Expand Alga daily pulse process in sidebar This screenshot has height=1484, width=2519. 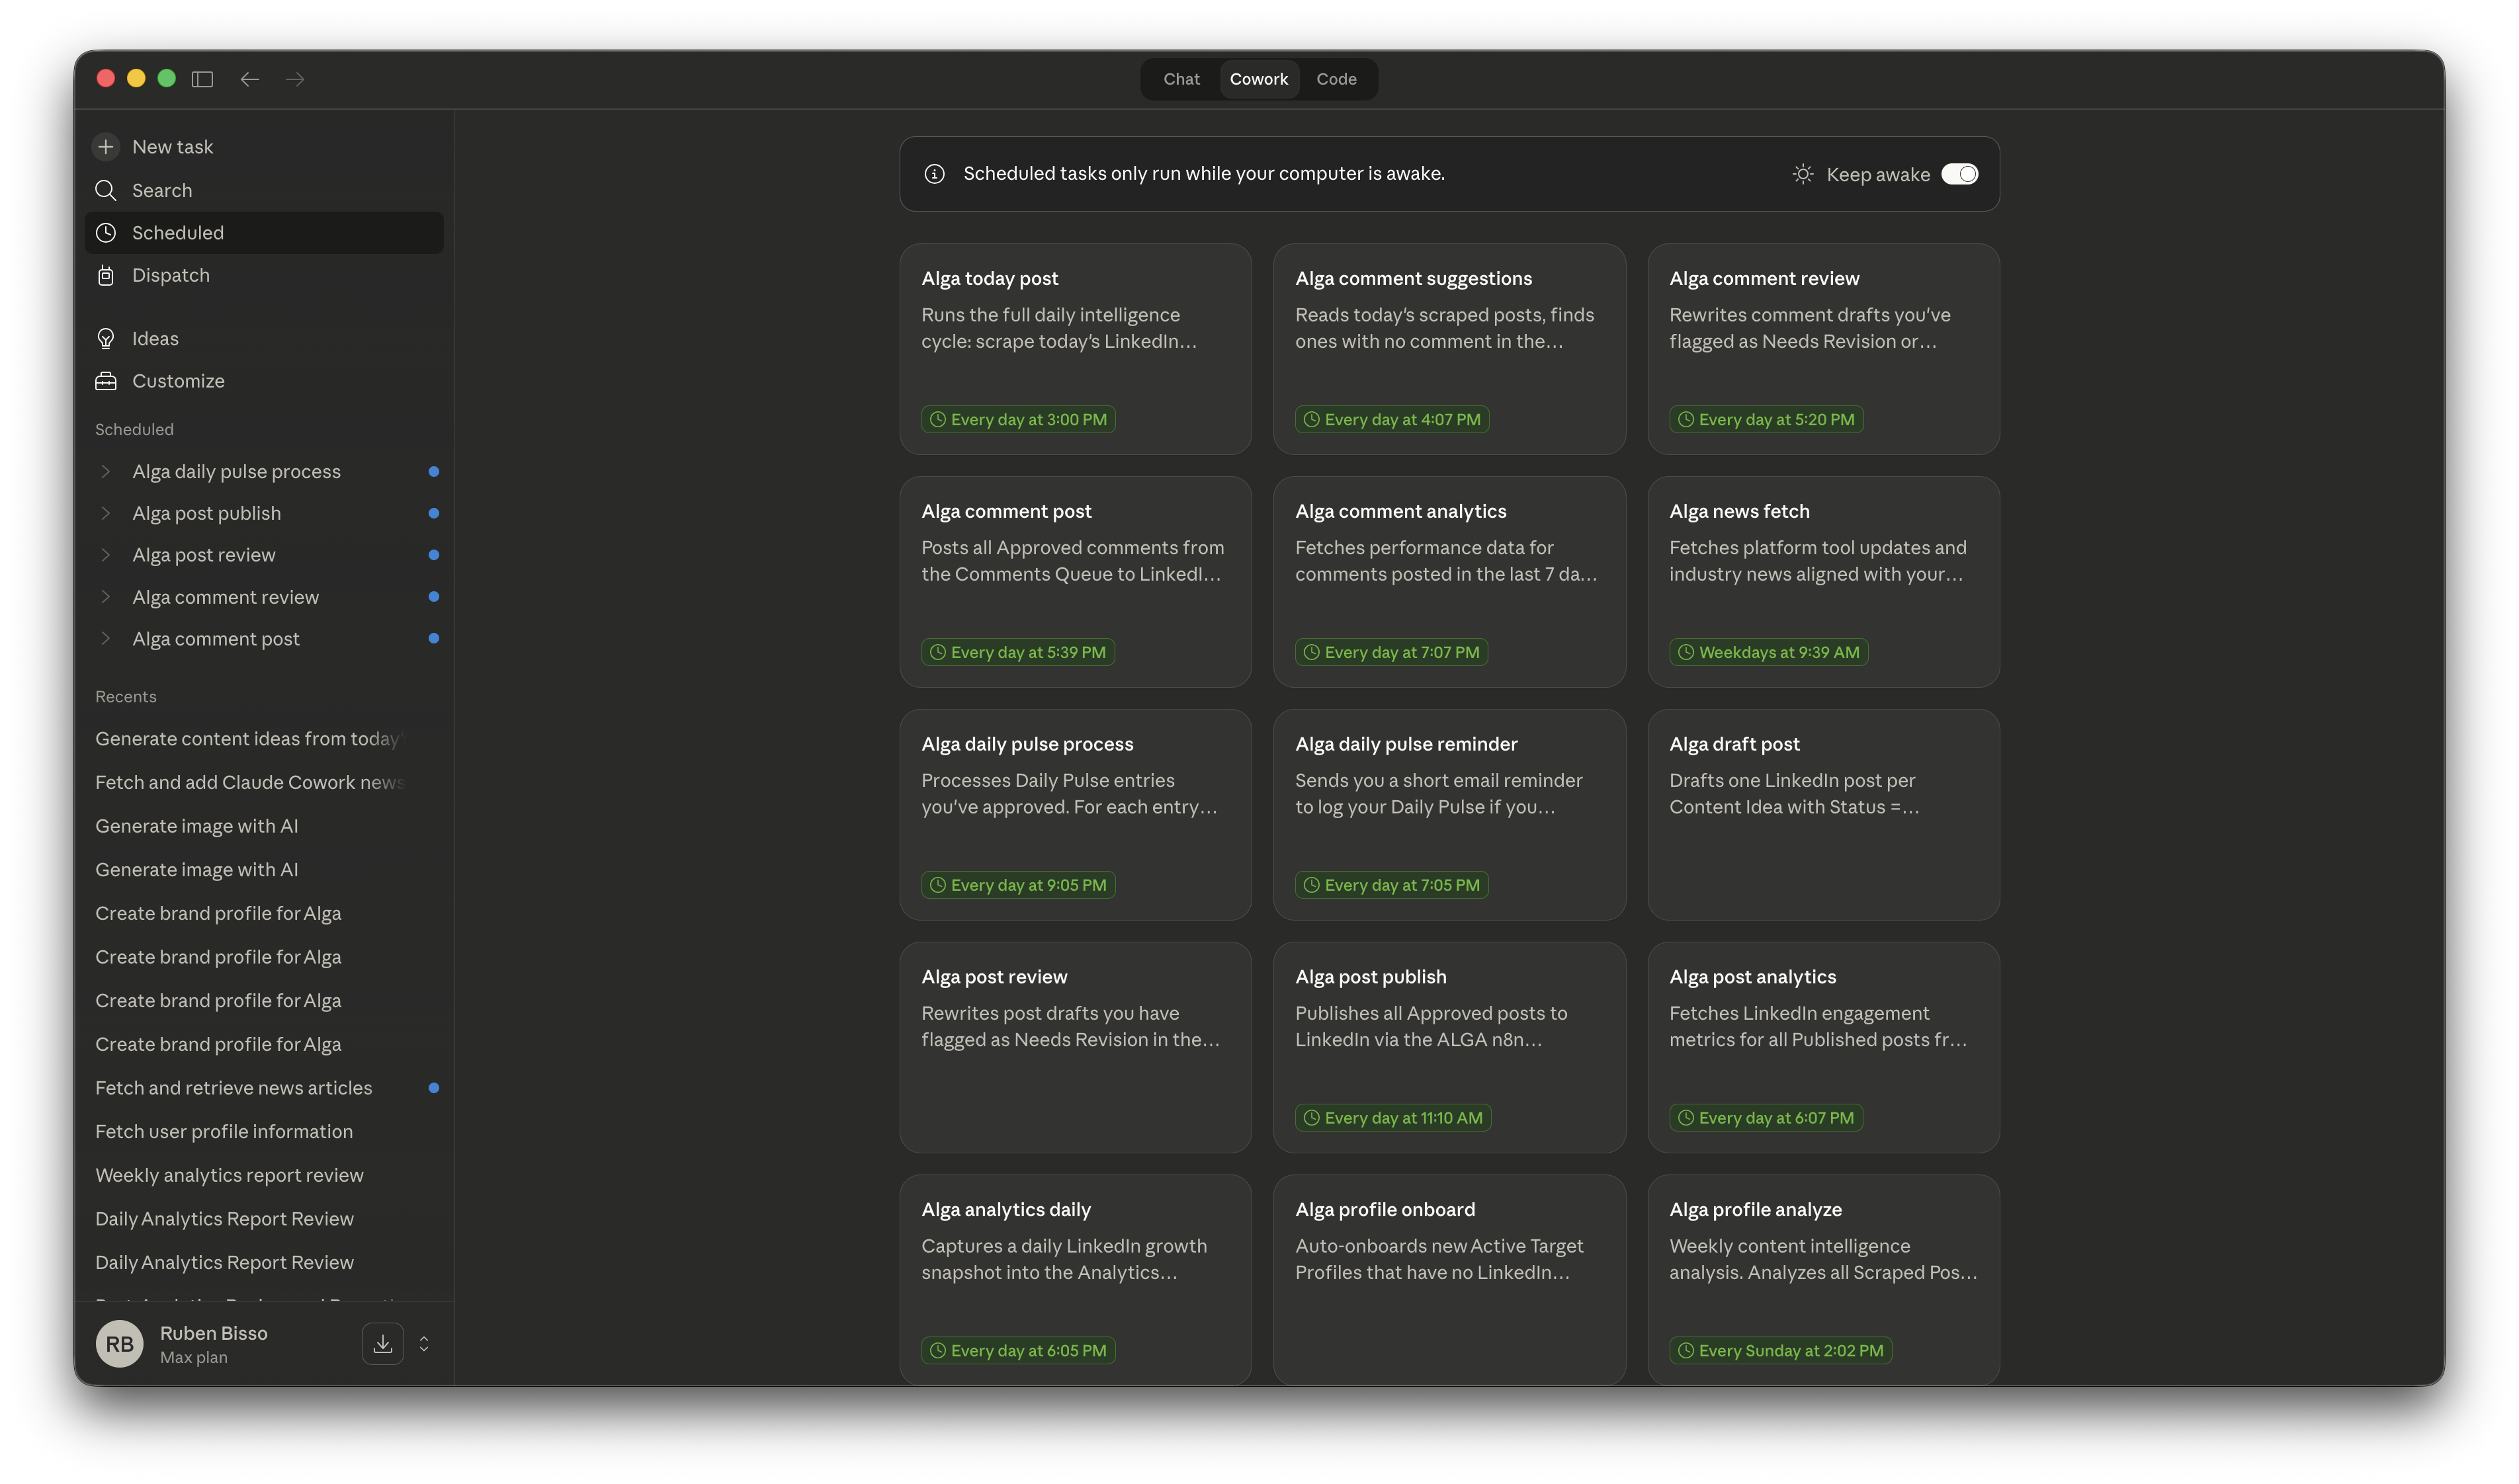tap(106, 471)
